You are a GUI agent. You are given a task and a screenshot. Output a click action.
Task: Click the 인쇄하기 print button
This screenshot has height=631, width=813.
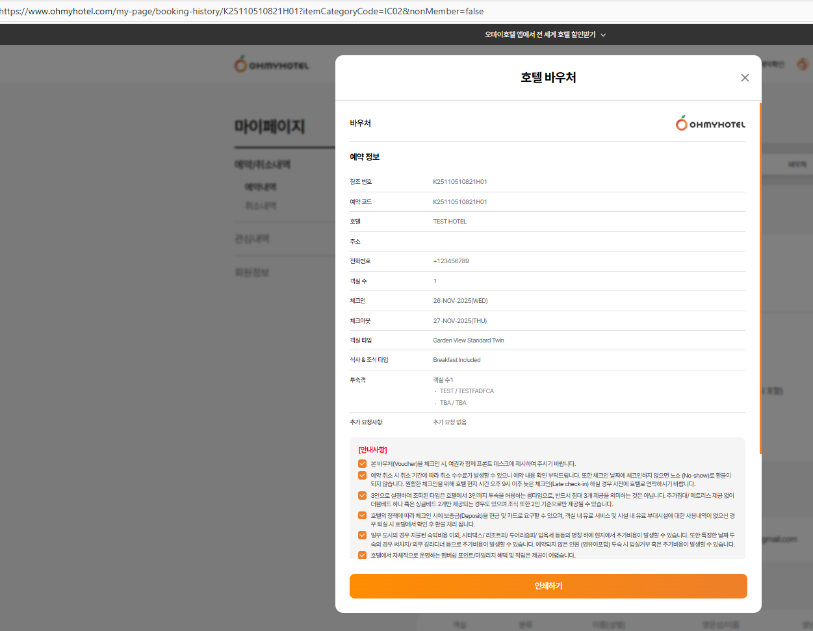click(548, 586)
